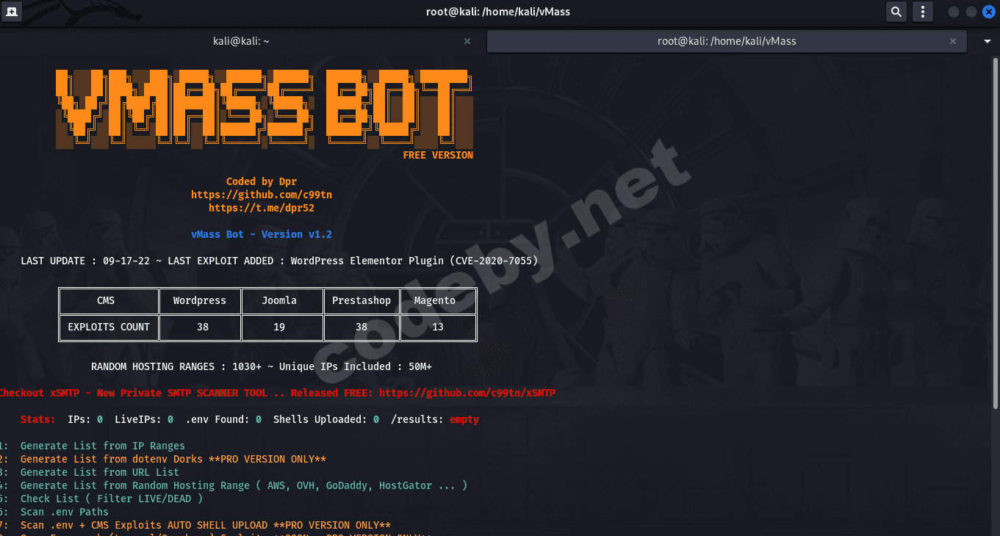Screen dimensions: 1000x536
Task: Switch to the kali@kali: ~ tab
Action: pos(242,42)
